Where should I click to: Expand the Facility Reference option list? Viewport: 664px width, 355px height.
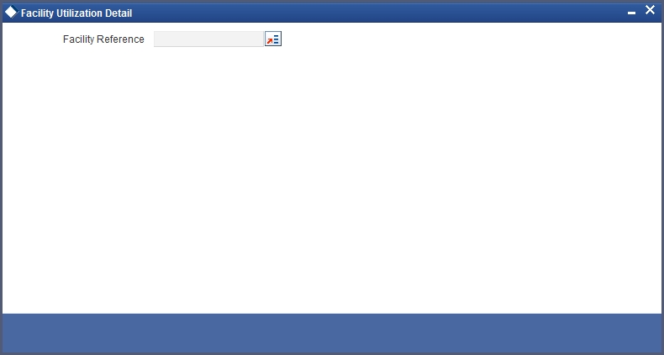273,39
